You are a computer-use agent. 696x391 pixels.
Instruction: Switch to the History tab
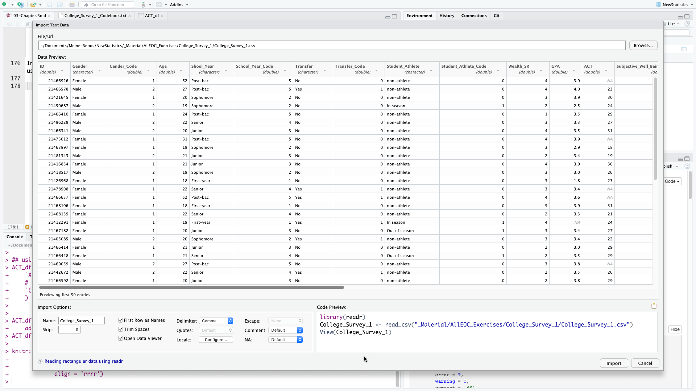[447, 16]
